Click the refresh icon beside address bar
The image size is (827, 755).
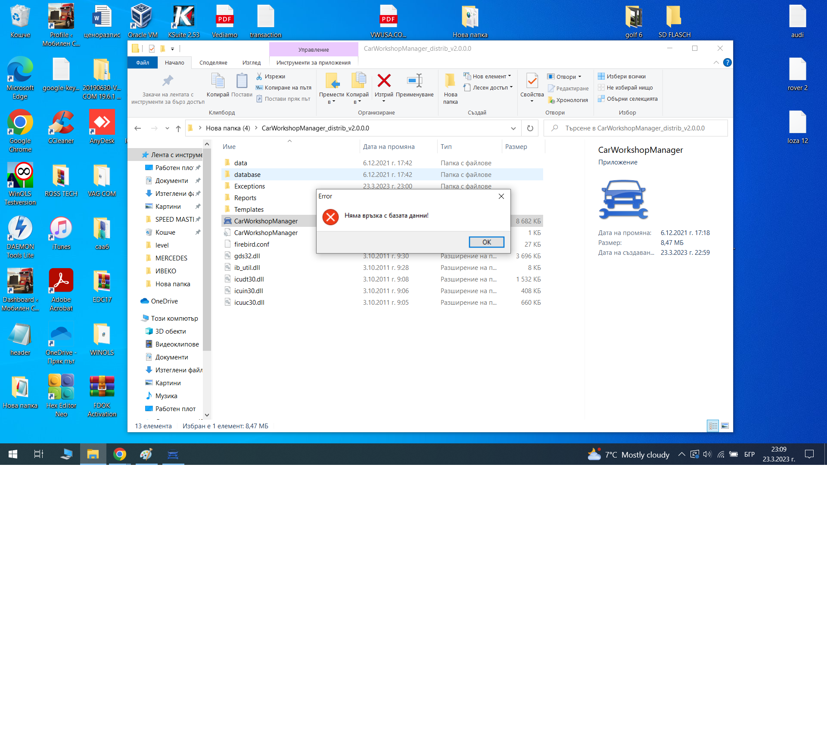point(530,128)
